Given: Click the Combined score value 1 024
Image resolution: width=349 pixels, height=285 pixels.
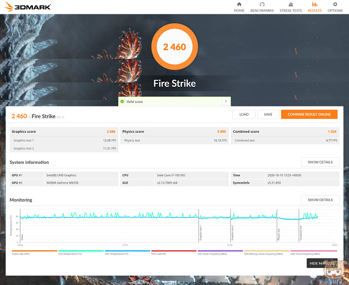Looking at the screenshot, I should (x=332, y=131).
